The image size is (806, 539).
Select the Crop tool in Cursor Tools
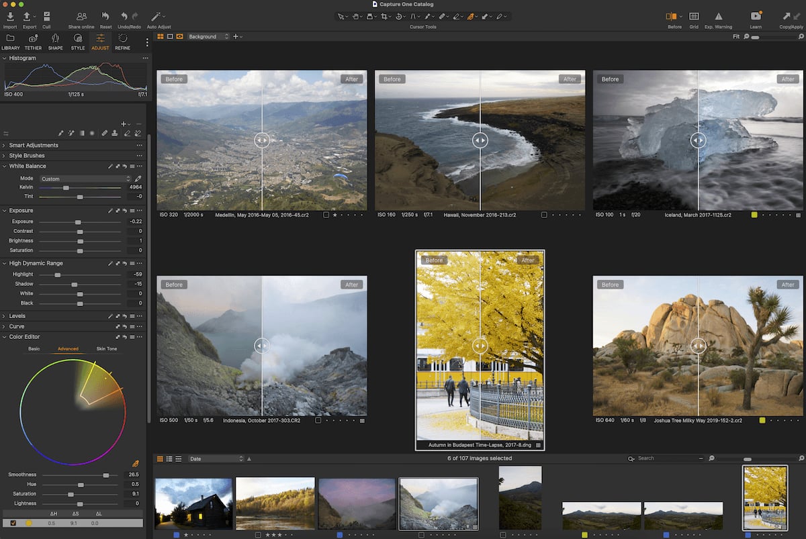click(x=385, y=16)
